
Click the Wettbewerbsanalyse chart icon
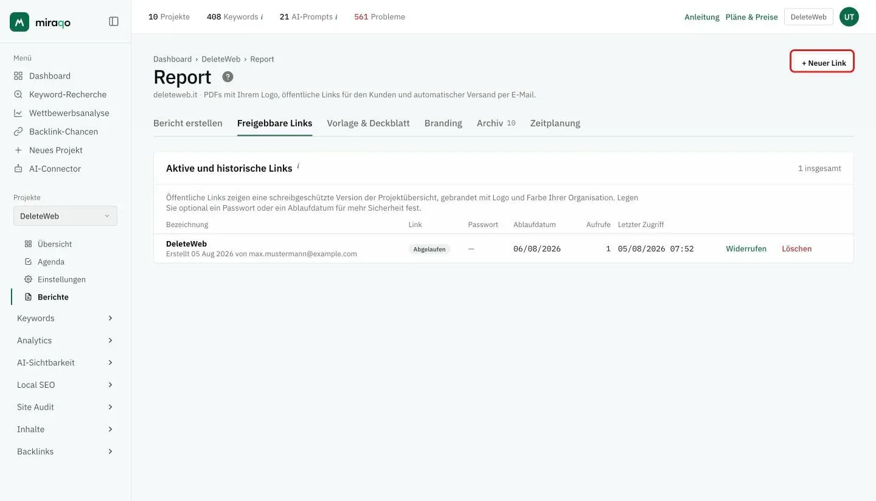(18, 113)
